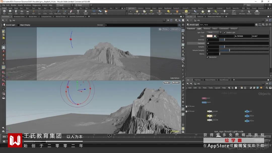Image resolution: width=272 pixels, height=153 pixels.
Task: Switch to the Contribution parameter tab
Action: pos(224,29)
